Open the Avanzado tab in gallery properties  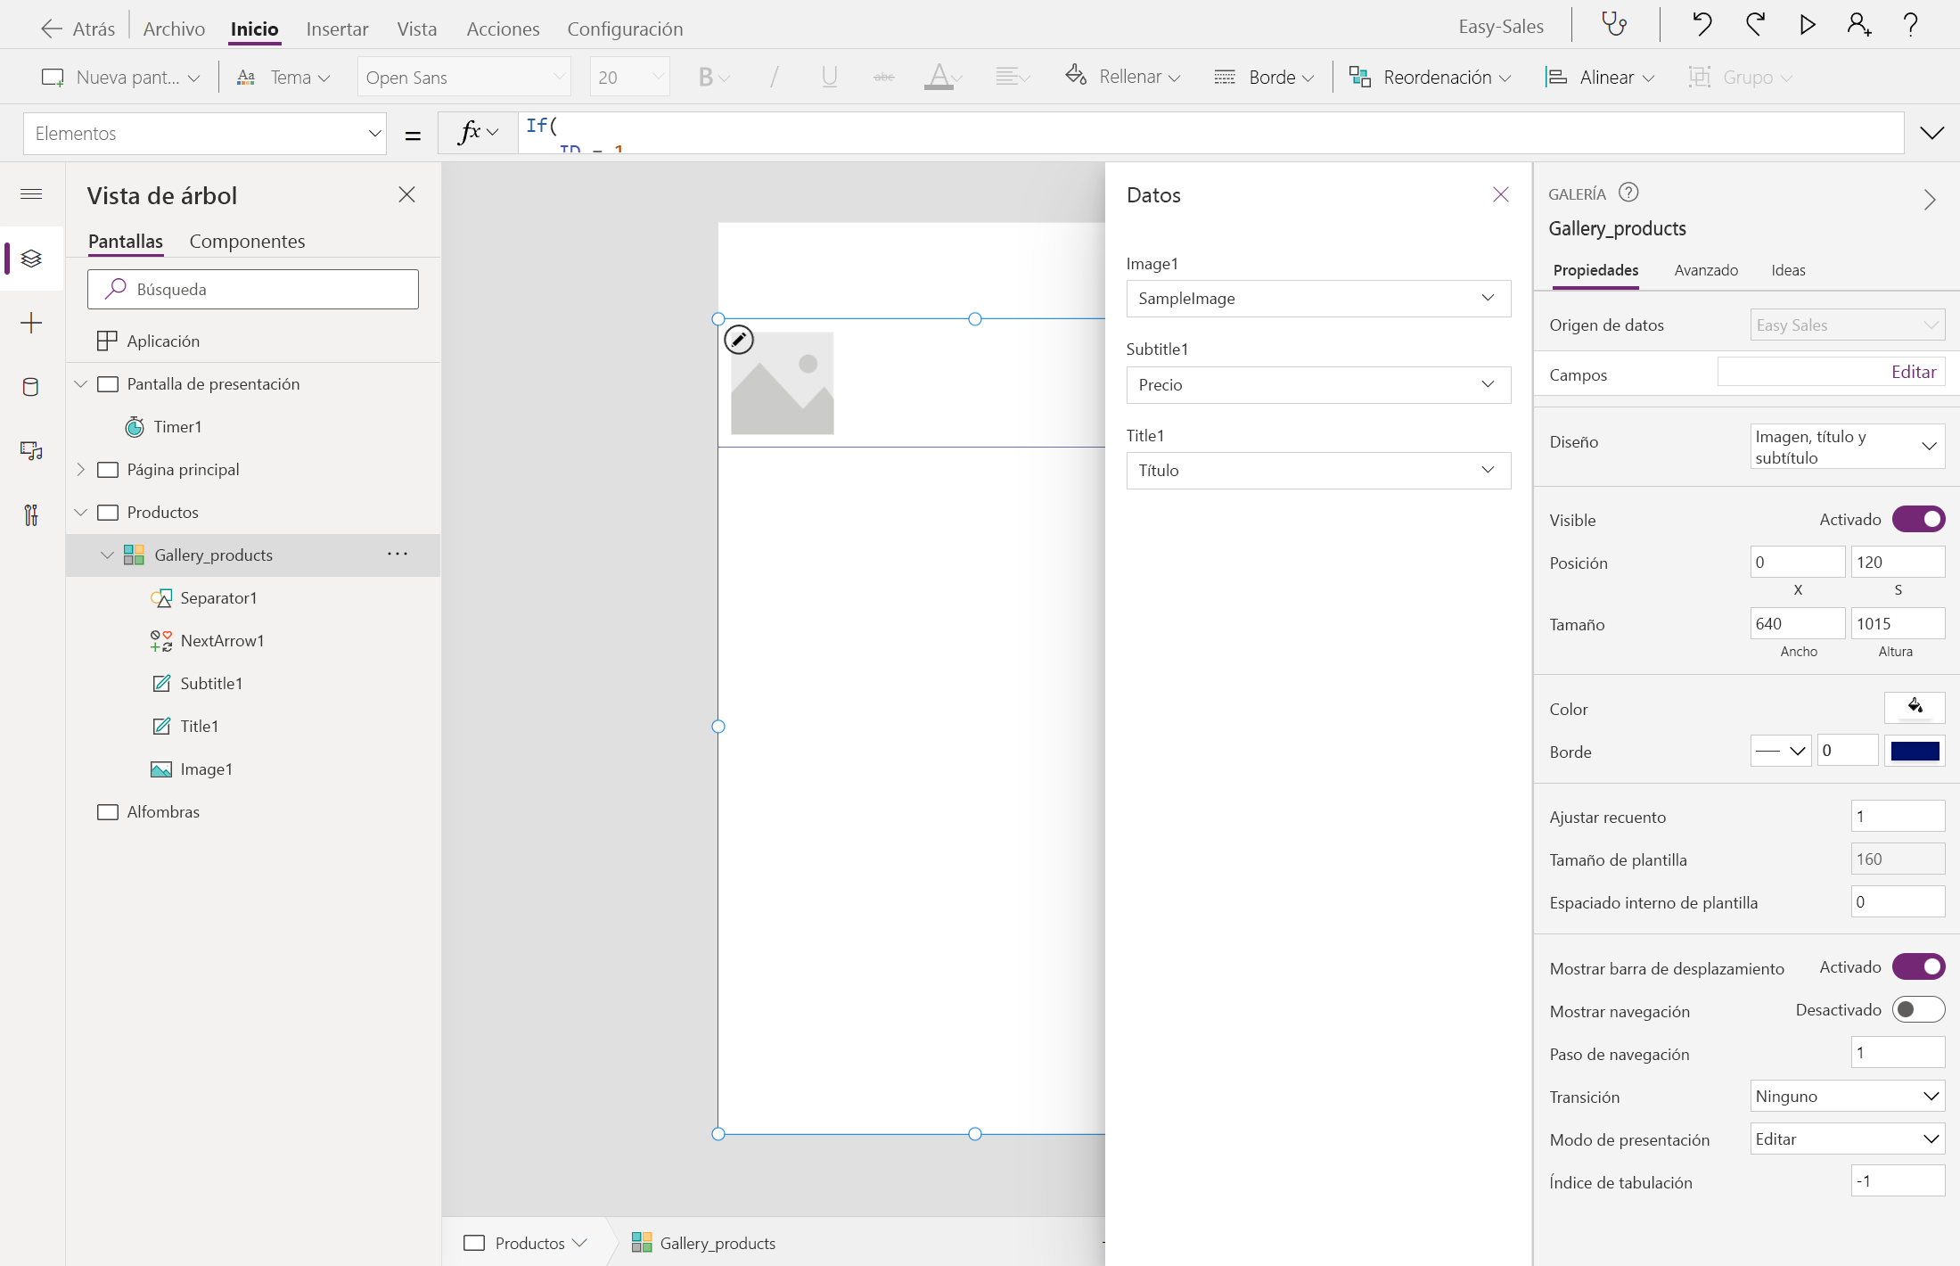tap(1704, 270)
